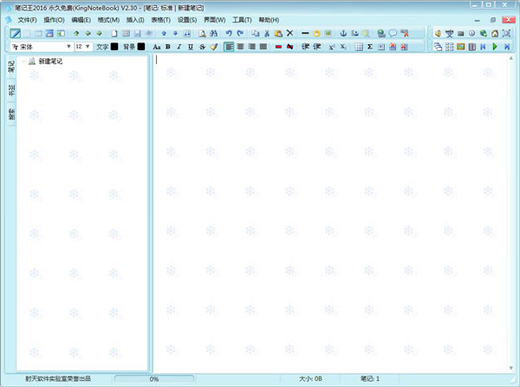Click the speech bubble comment icon
The height and width of the screenshot is (387, 520).
[393, 33]
